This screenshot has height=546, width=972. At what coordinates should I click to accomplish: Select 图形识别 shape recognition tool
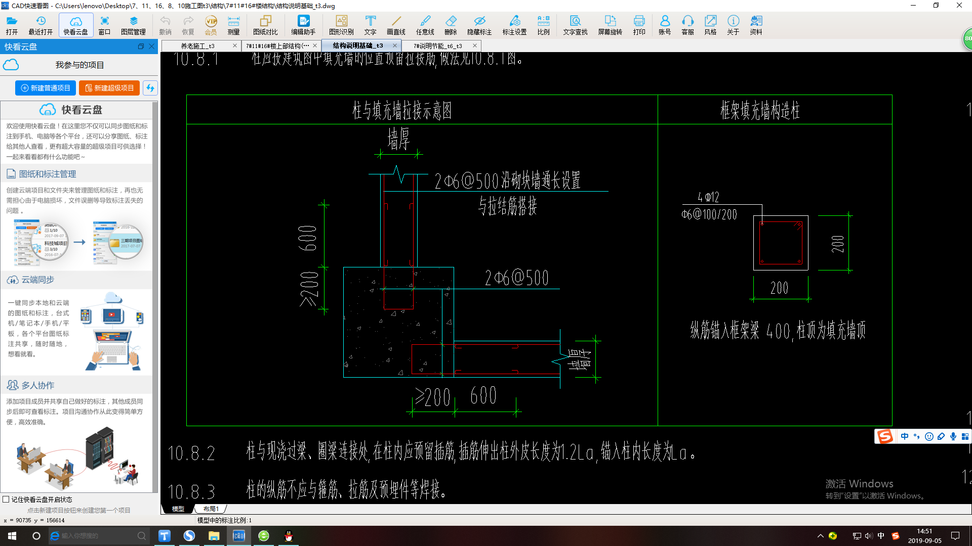[x=341, y=25]
